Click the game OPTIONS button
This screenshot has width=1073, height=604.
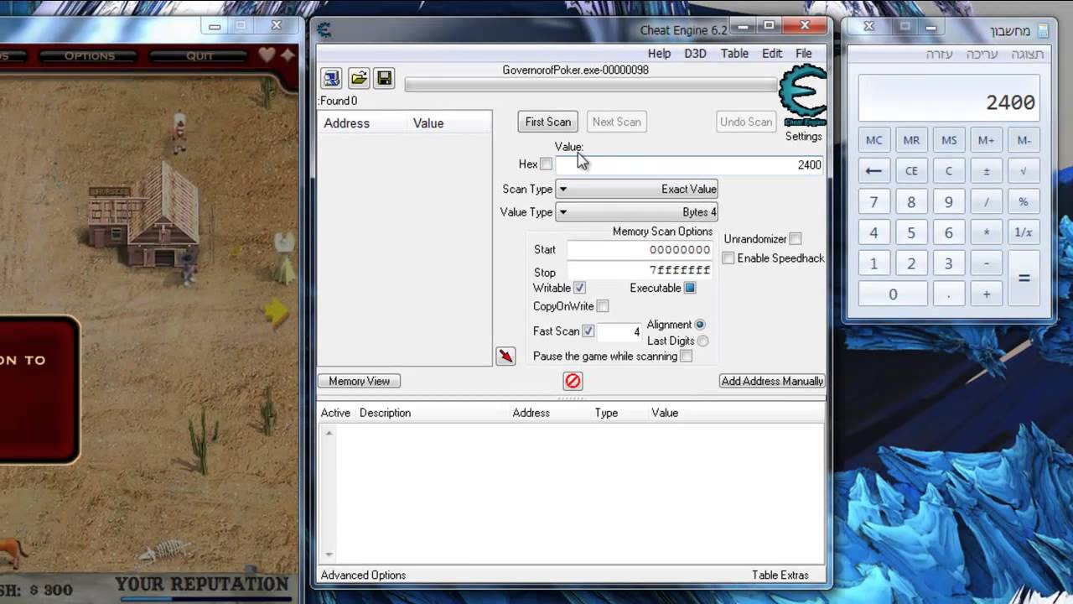coord(90,56)
